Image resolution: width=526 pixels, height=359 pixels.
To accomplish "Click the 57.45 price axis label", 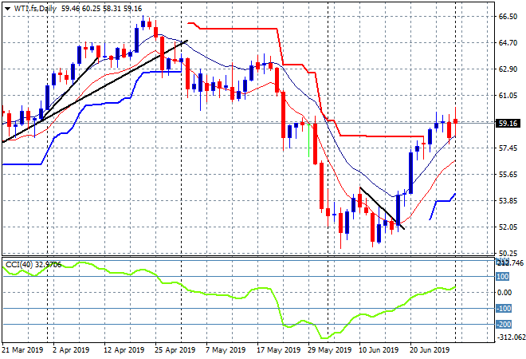I will click(508, 148).
